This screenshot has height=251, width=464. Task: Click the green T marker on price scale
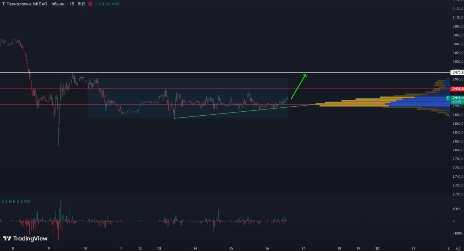pos(448,98)
